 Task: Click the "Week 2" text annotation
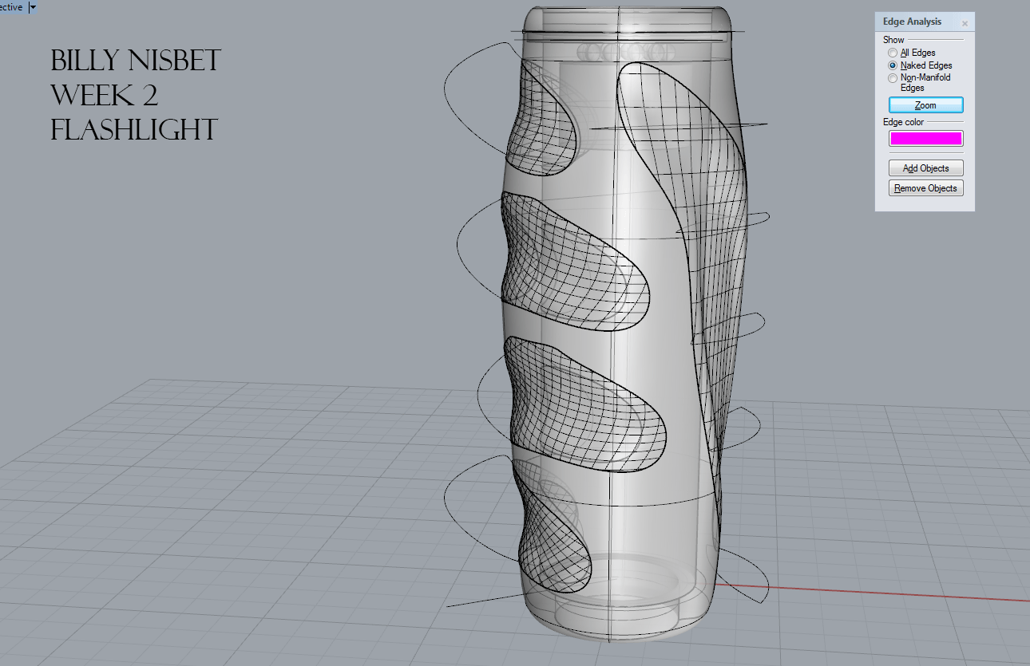tap(105, 96)
